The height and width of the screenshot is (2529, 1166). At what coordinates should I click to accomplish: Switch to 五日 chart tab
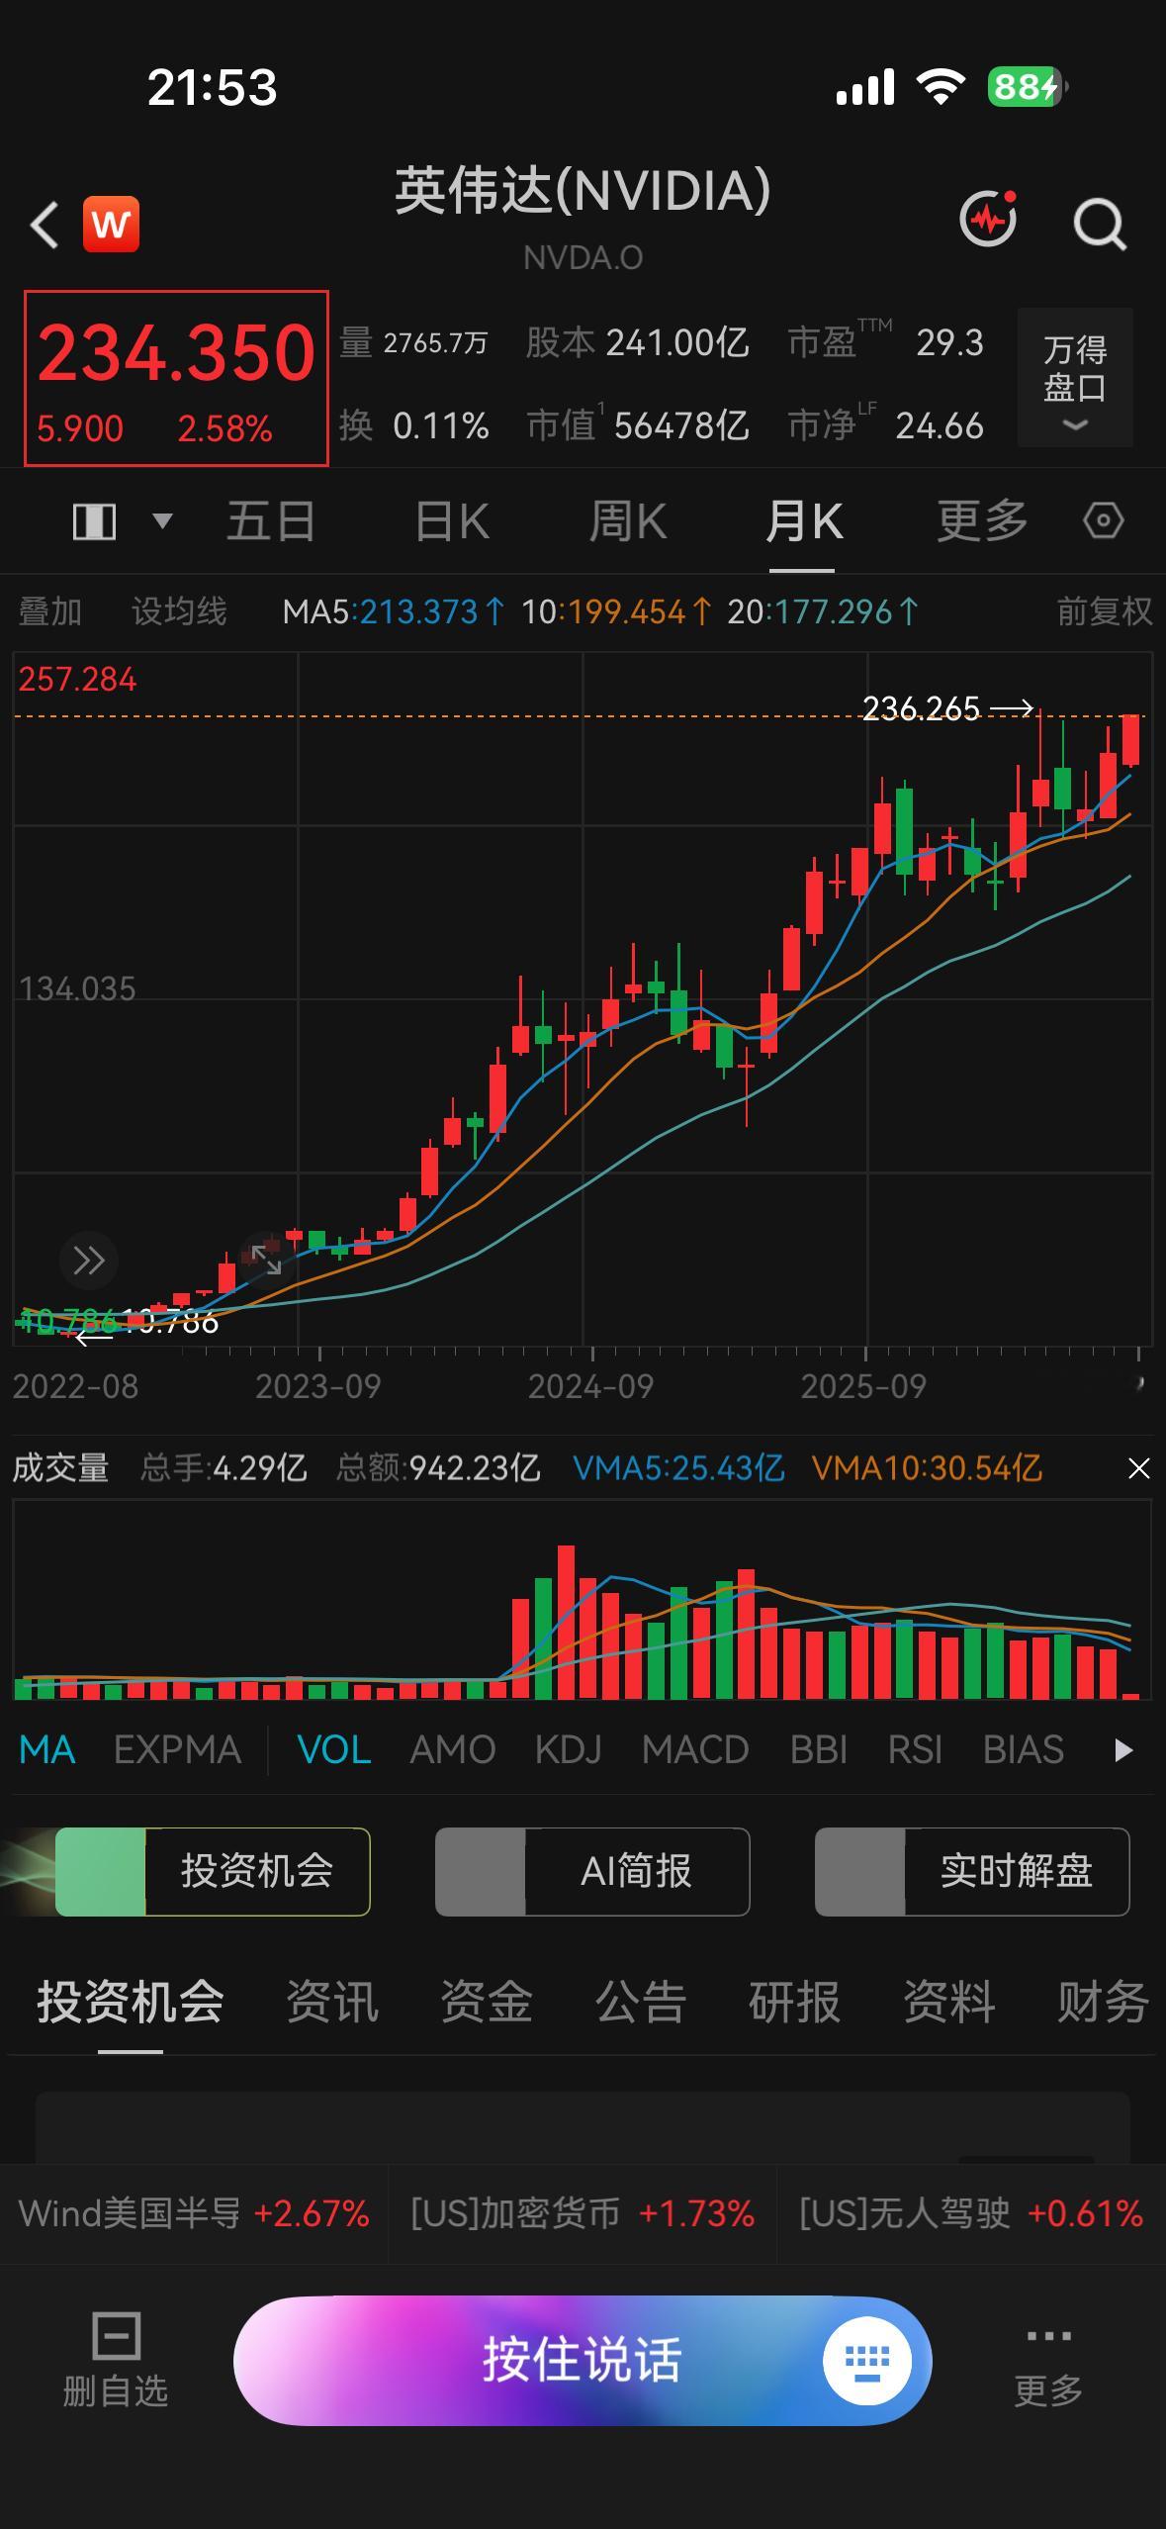tap(270, 520)
